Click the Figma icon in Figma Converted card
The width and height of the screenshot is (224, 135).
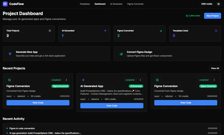(161, 31)
